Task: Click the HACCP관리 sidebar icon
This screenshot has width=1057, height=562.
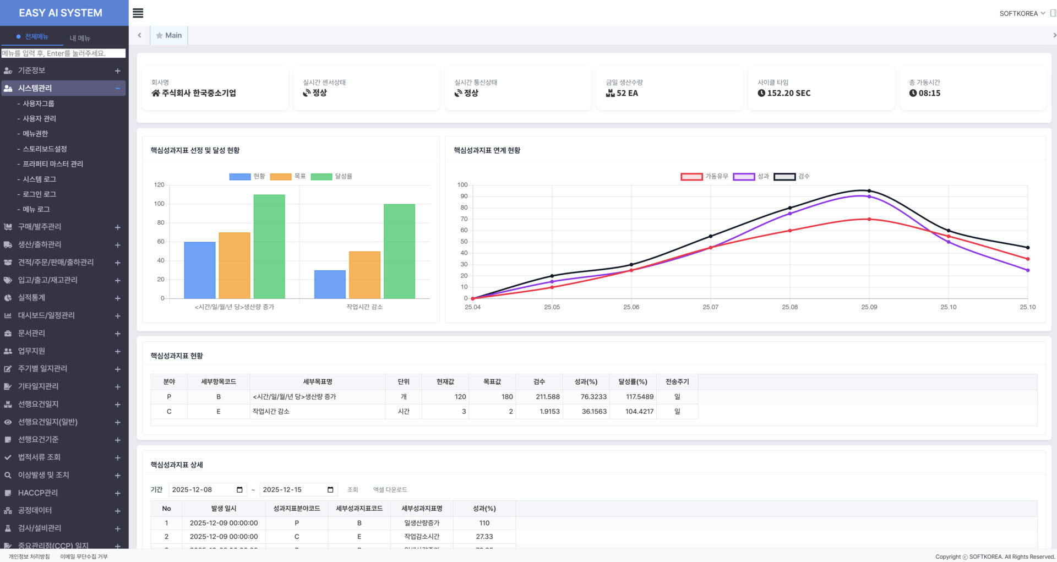Action: pos(8,493)
